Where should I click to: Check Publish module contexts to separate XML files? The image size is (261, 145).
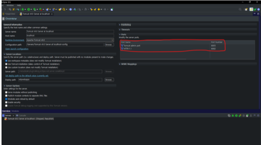point(6,96)
